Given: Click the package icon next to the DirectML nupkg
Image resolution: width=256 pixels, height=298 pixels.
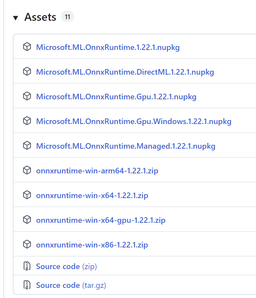Looking at the screenshot, I should [x=27, y=72].
